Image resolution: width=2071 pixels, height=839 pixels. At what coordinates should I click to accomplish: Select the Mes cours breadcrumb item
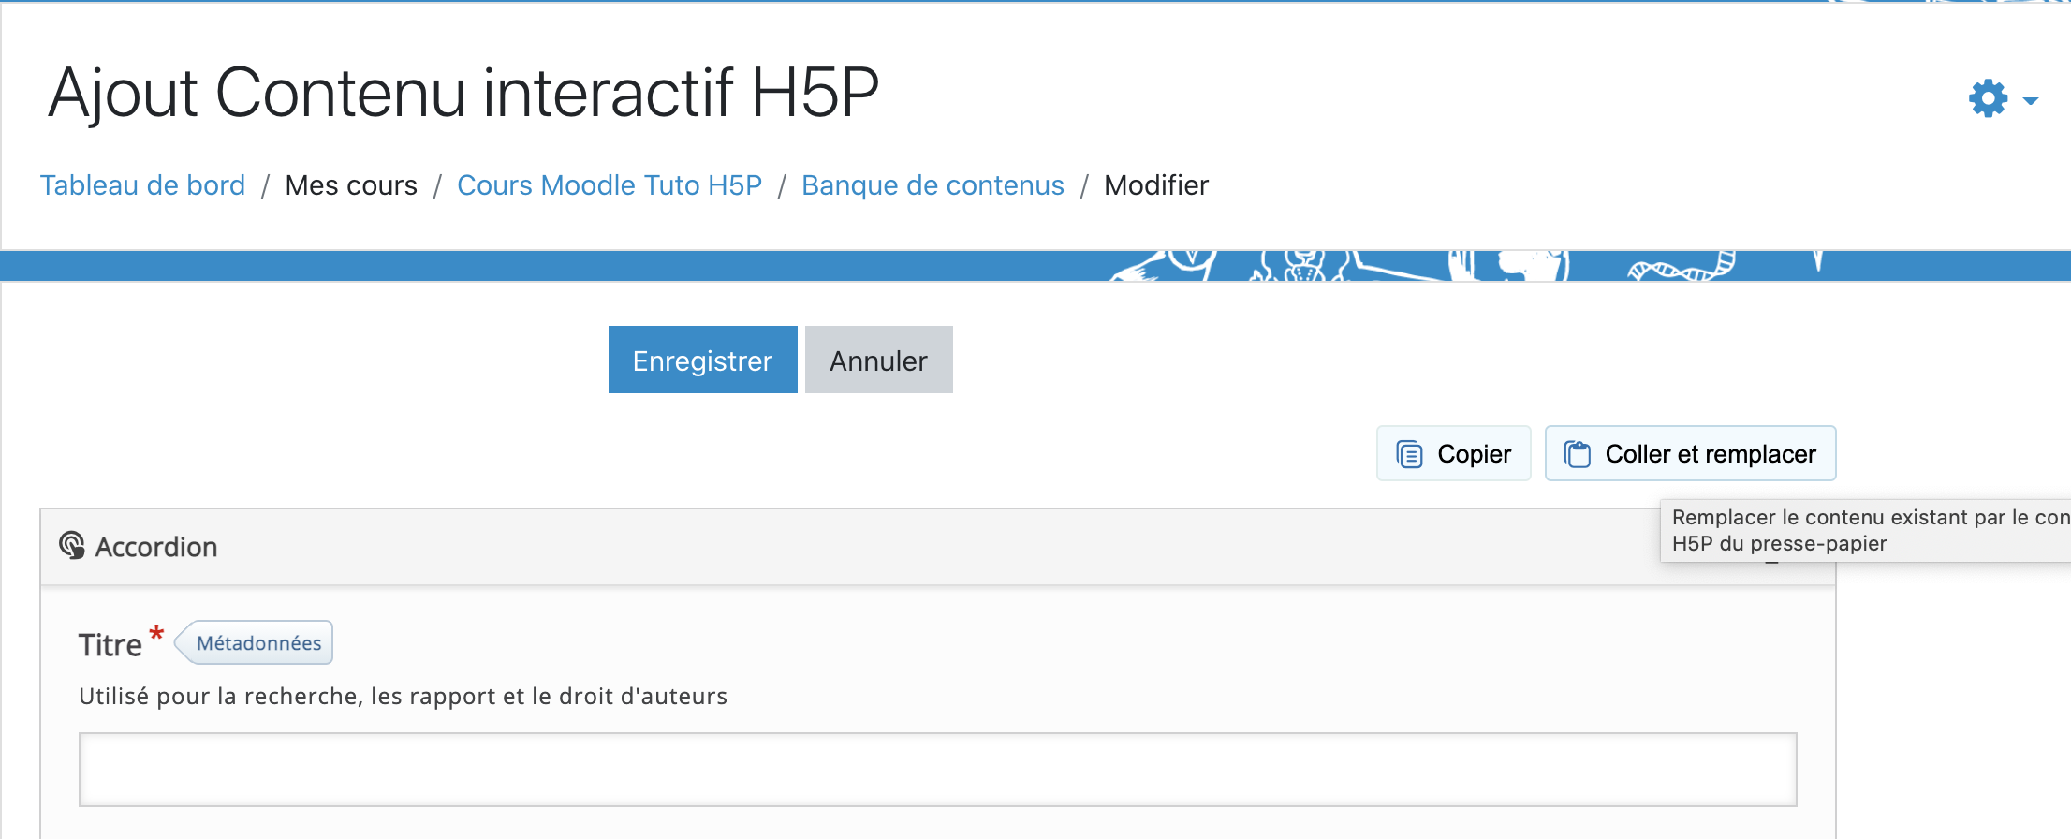[351, 185]
